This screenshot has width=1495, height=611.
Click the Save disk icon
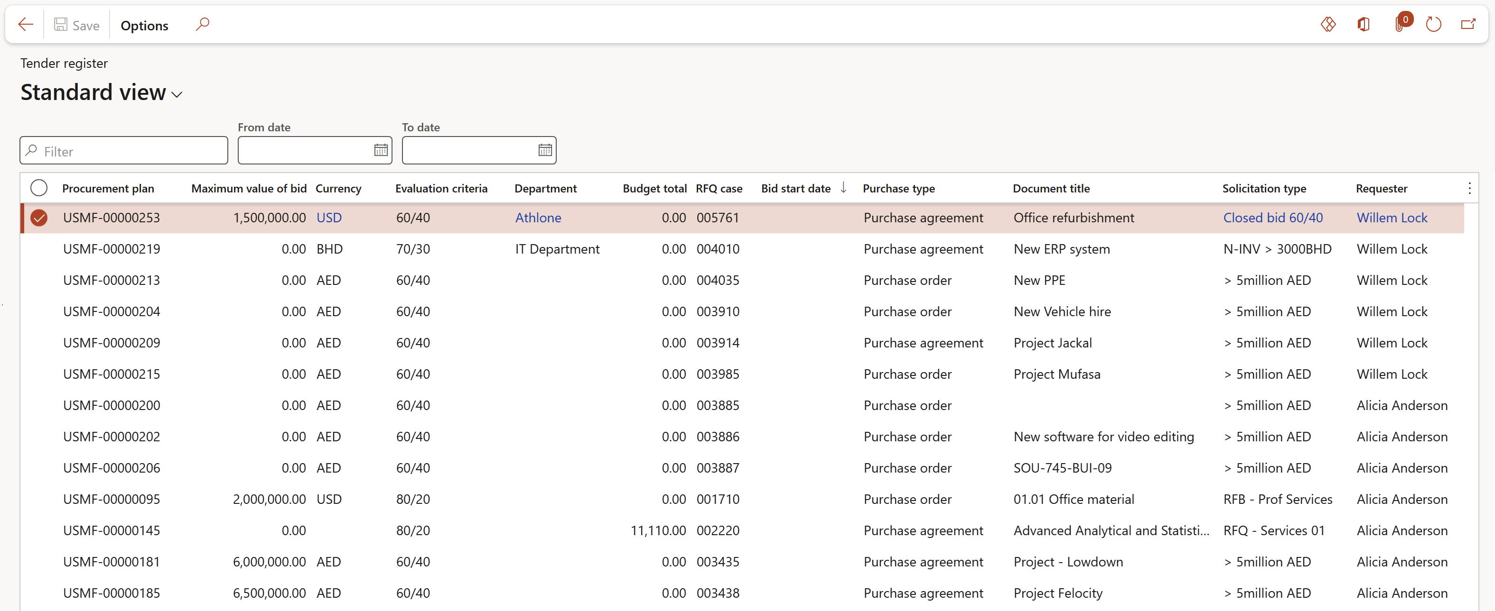(60, 24)
